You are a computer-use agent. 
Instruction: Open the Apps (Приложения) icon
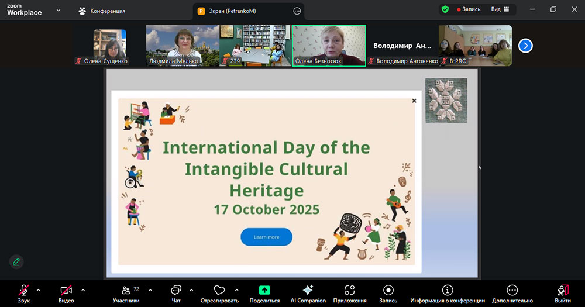pos(350,291)
